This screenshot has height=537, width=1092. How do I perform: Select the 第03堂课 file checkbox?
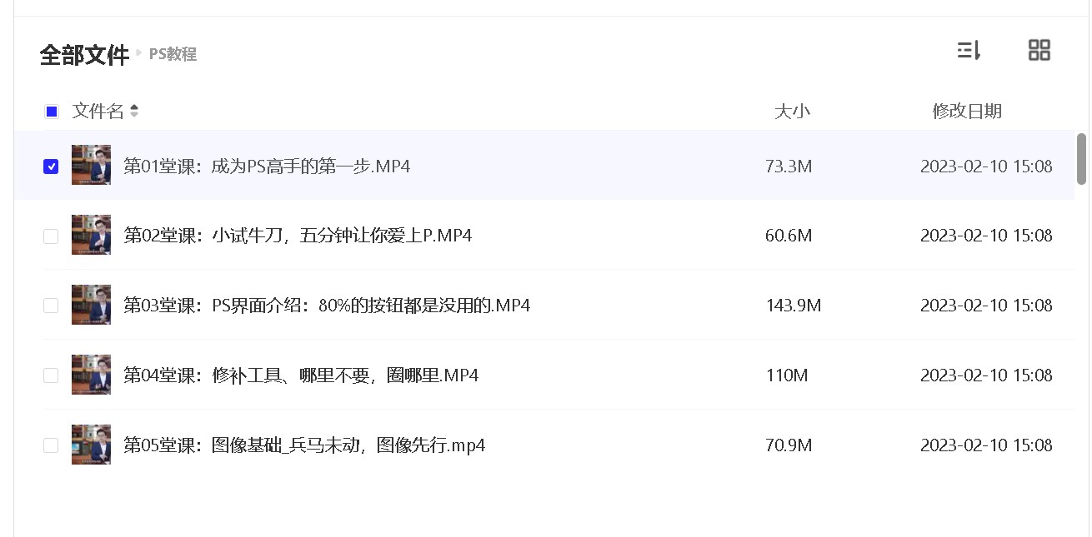click(51, 305)
